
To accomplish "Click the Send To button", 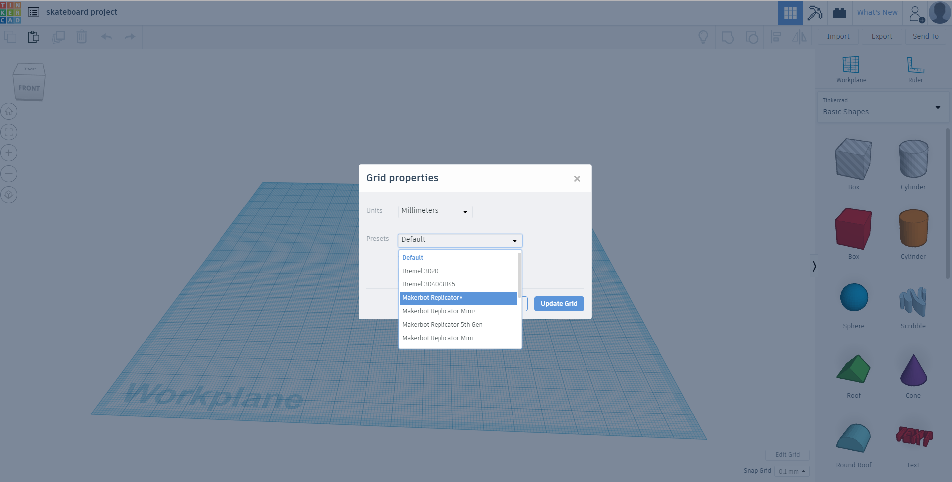I will 926,37.
